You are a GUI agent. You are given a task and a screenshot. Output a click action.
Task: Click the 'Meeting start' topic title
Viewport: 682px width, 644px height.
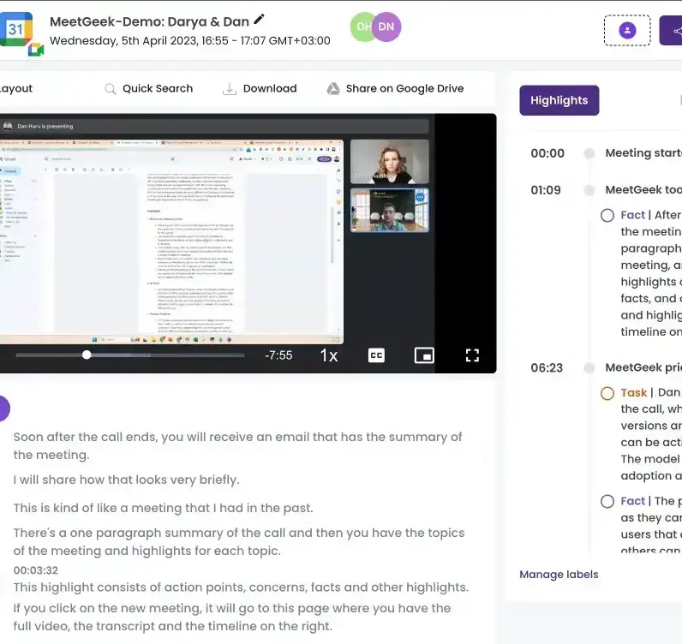pos(643,153)
